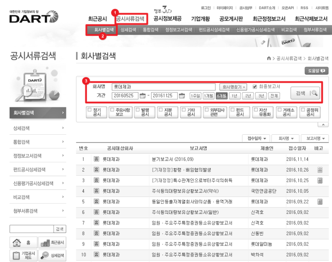Click the main 검색 button with magnifier

click(306, 93)
